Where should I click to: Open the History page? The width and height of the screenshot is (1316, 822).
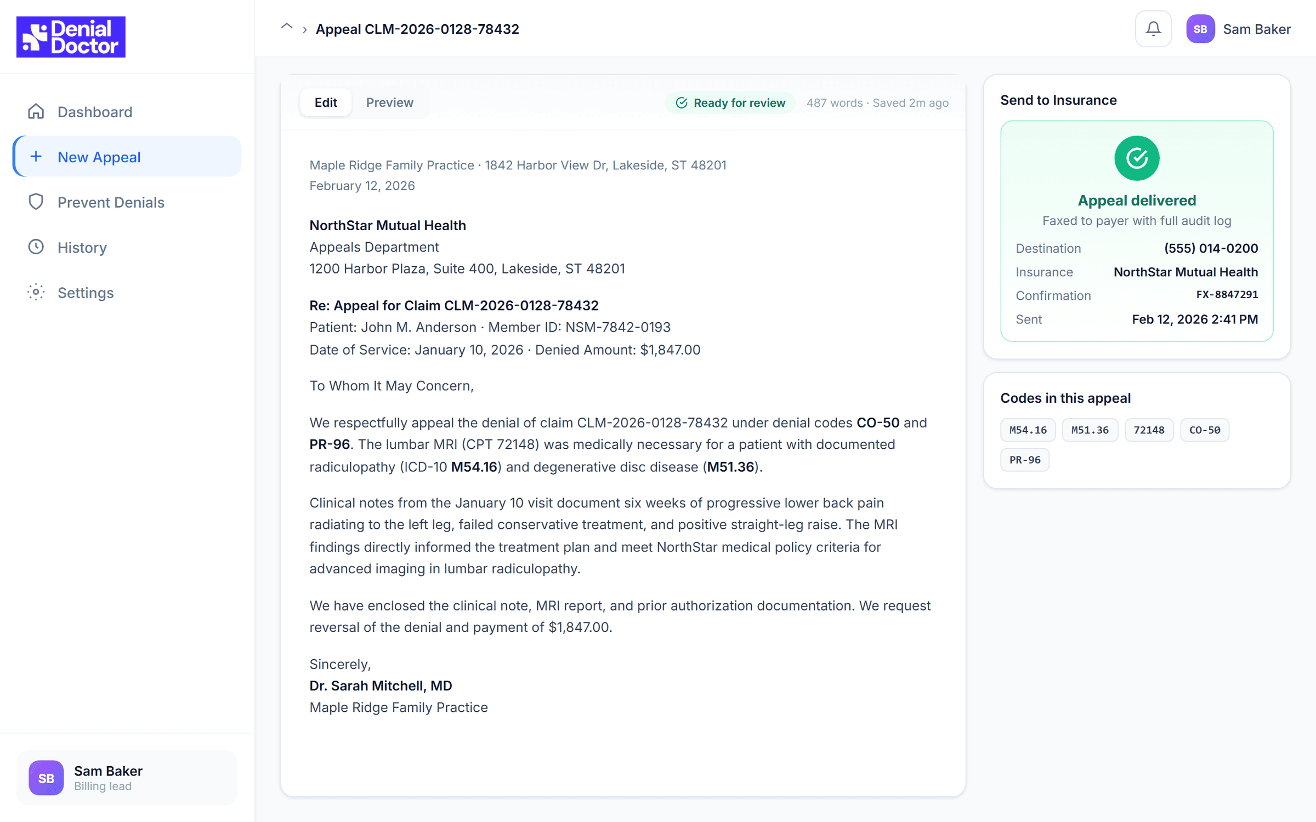(127, 247)
